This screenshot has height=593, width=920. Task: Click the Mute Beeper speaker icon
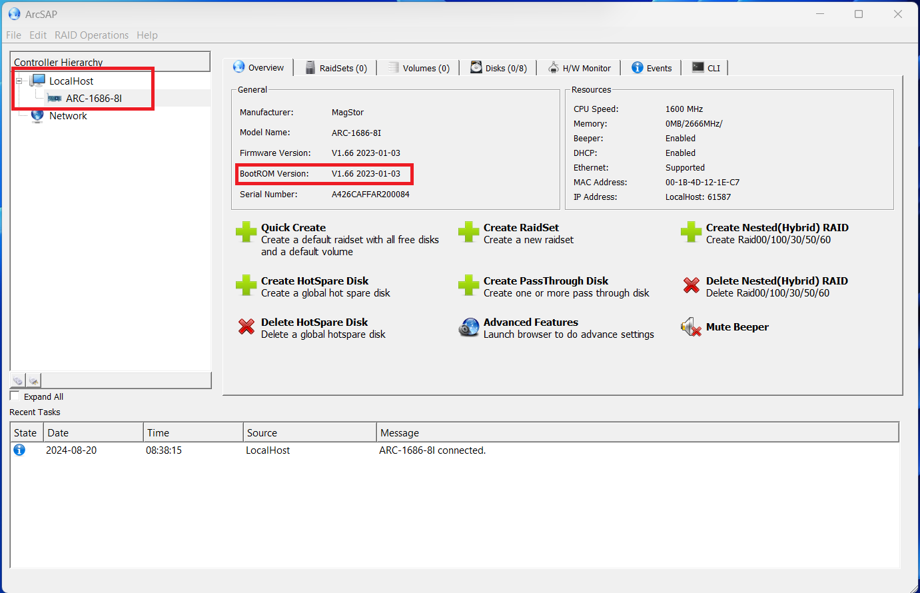[x=691, y=327]
